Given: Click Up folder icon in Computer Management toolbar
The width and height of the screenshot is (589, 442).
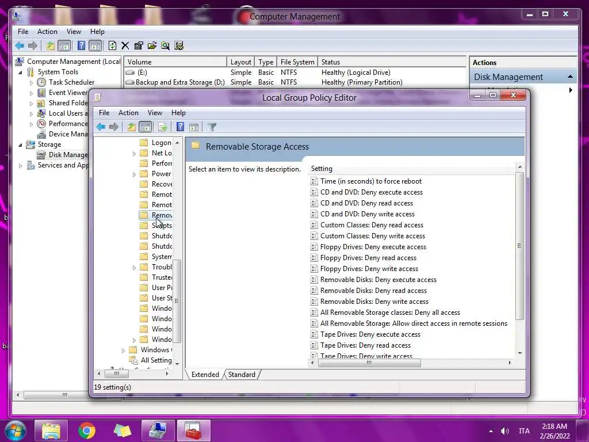Looking at the screenshot, I should pyautogui.click(x=51, y=46).
